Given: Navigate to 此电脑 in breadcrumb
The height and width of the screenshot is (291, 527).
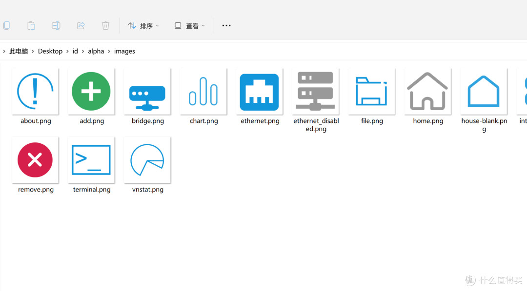Looking at the screenshot, I should (x=19, y=51).
